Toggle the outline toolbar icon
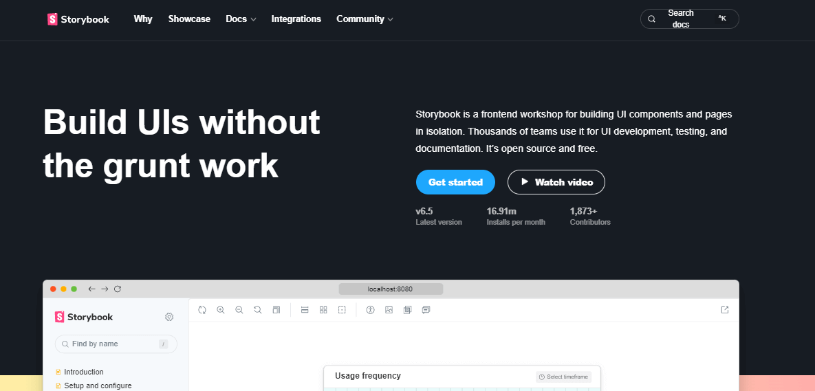The image size is (815, 391). pos(342,310)
